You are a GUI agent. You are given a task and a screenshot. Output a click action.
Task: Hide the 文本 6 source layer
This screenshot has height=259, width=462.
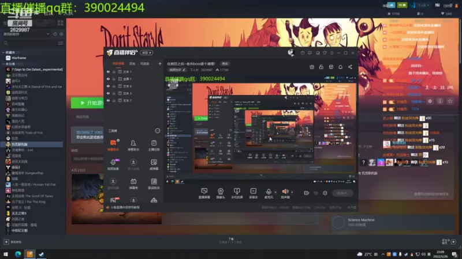point(108,86)
